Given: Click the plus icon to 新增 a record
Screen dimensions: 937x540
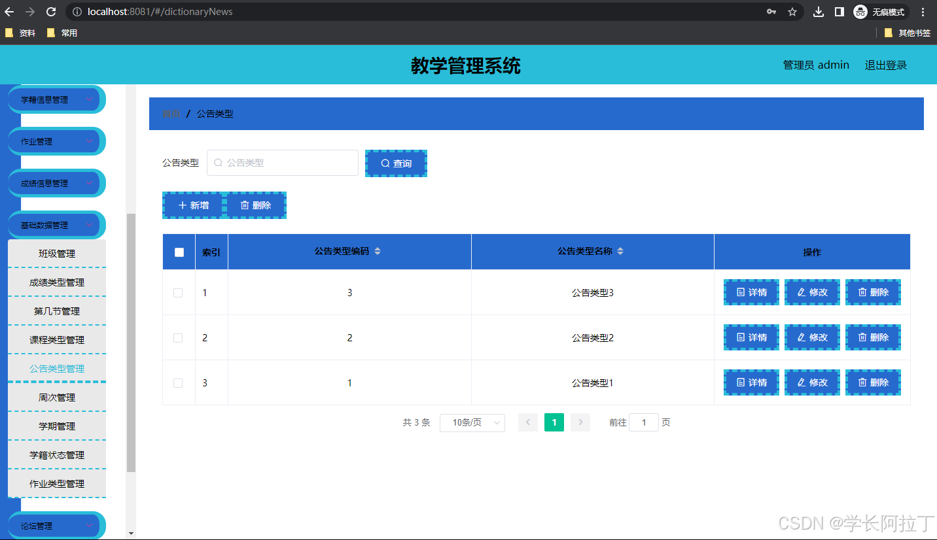Looking at the screenshot, I should [183, 205].
